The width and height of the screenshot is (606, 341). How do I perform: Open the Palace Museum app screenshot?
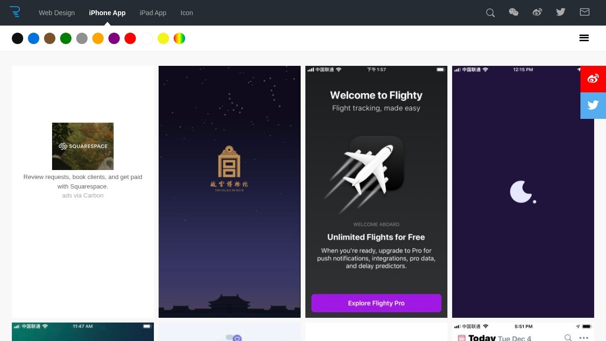pyautogui.click(x=230, y=192)
